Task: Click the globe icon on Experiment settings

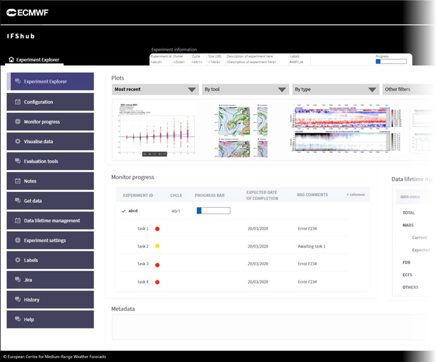Action: pos(18,240)
